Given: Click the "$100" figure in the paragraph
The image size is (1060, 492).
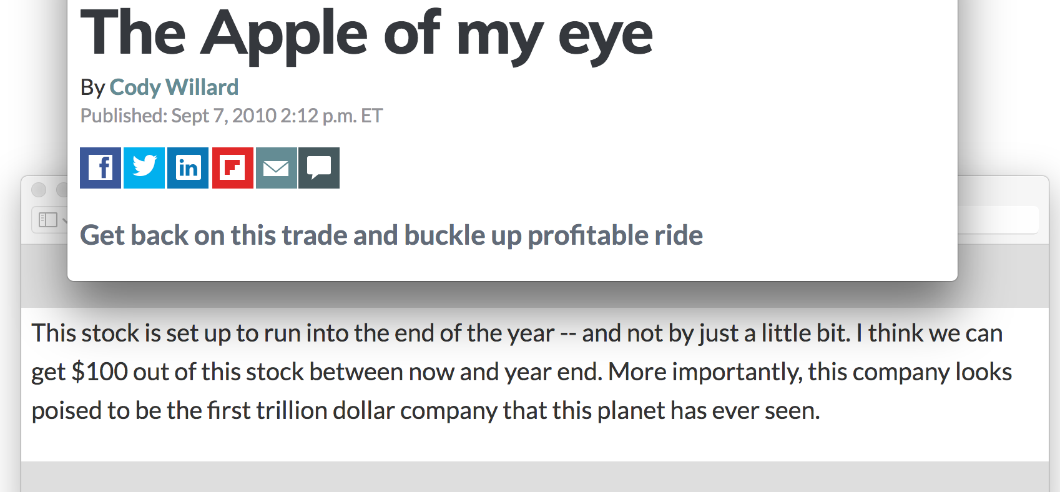Looking at the screenshot, I should click(x=100, y=372).
